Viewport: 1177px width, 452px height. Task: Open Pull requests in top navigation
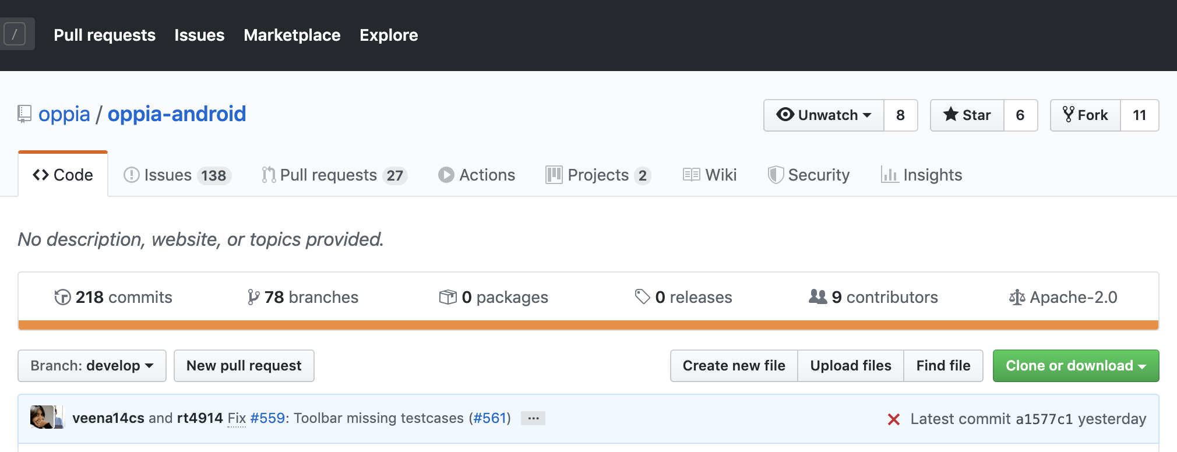pyautogui.click(x=105, y=35)
